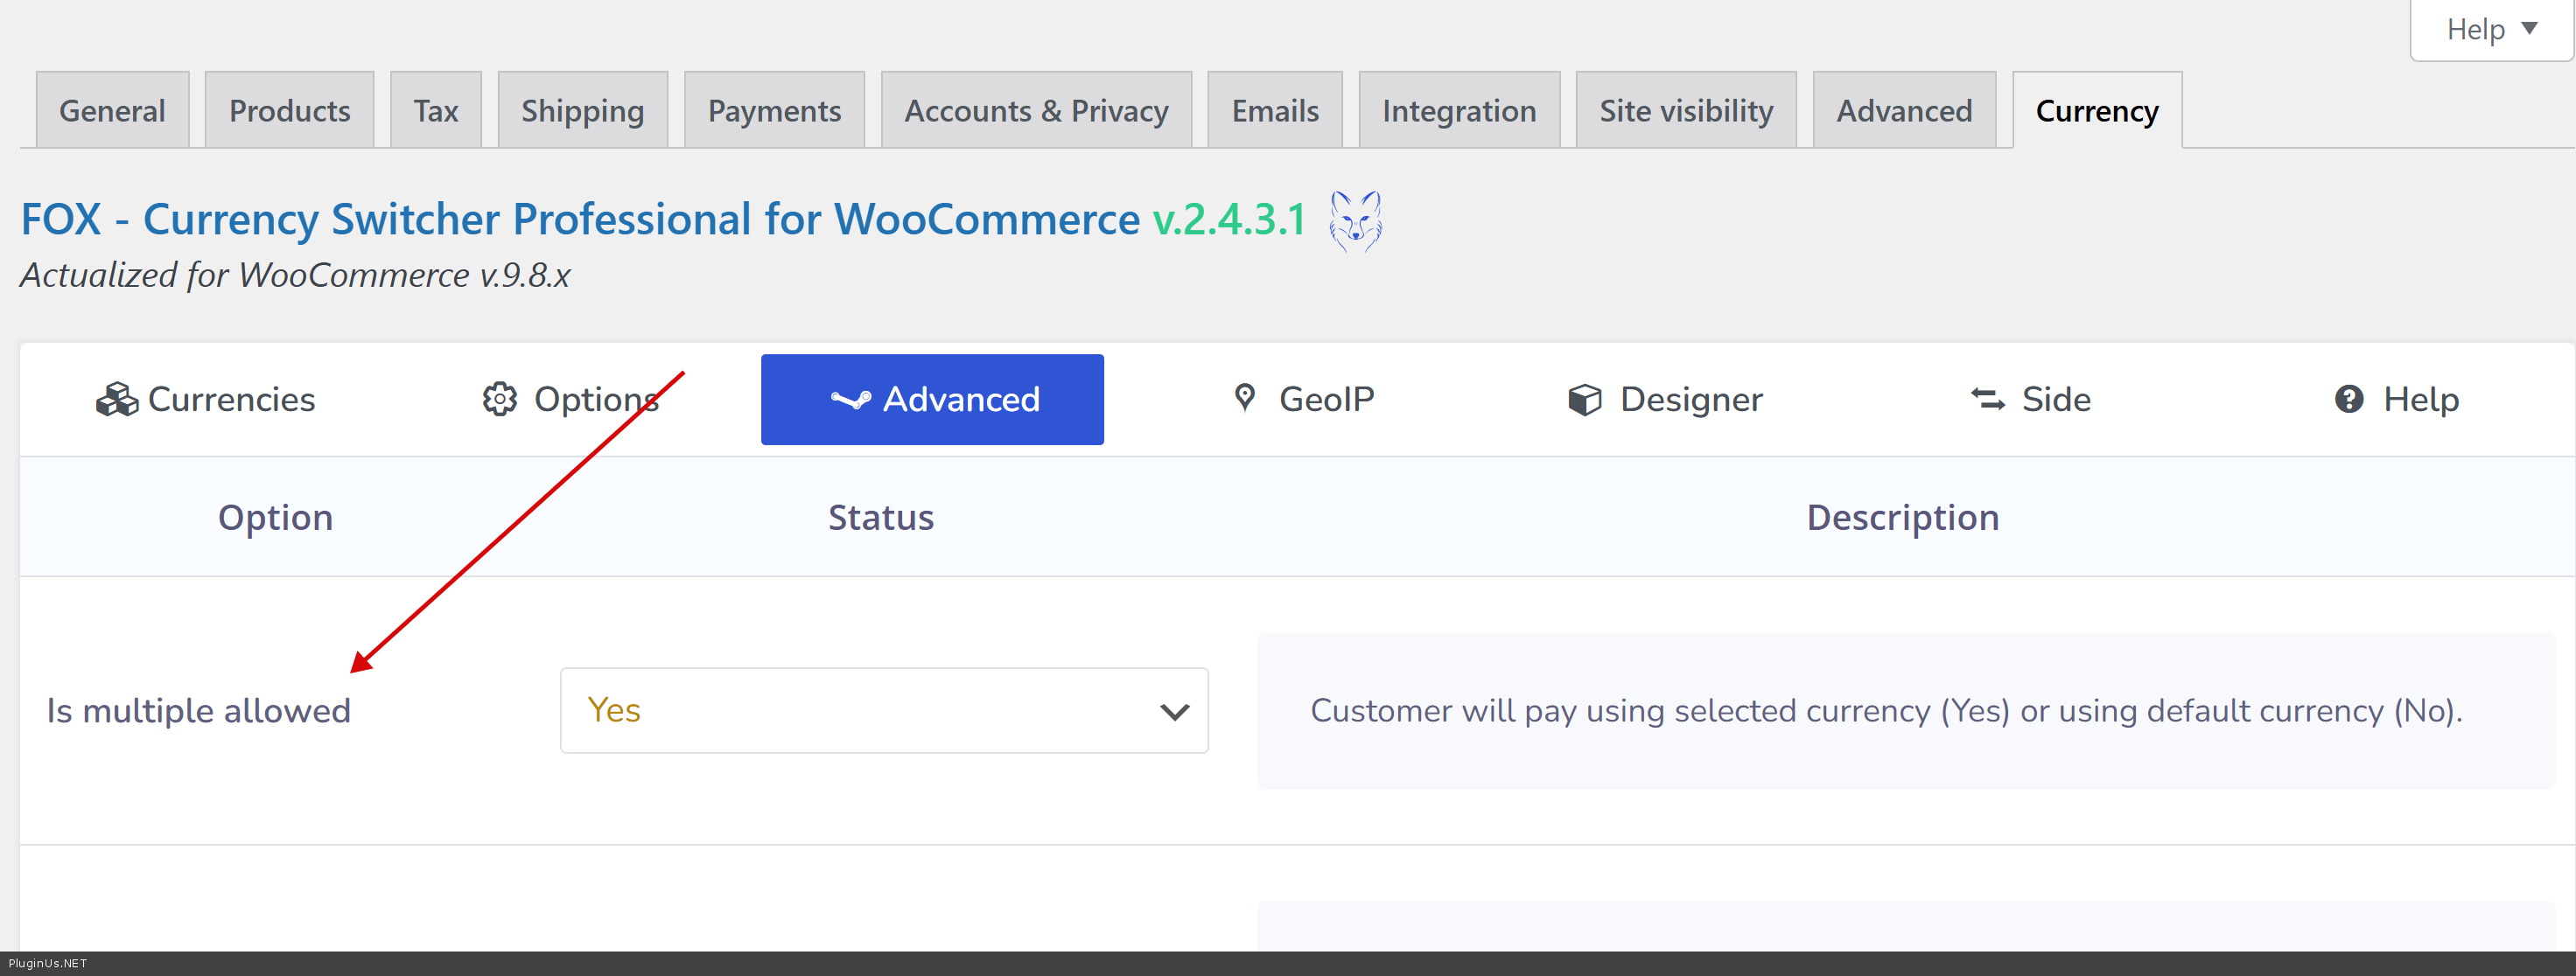Click the Options gear icon
The image size is (2576, 976).
(499, 399)
